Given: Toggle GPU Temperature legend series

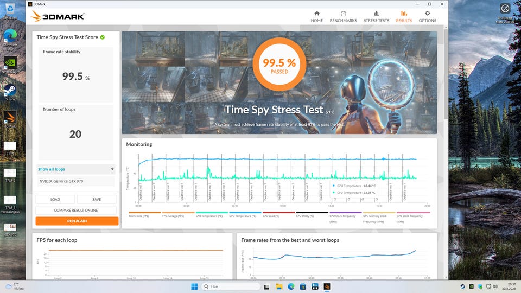Looking at the screenshot, I should (x=245, y=215).
